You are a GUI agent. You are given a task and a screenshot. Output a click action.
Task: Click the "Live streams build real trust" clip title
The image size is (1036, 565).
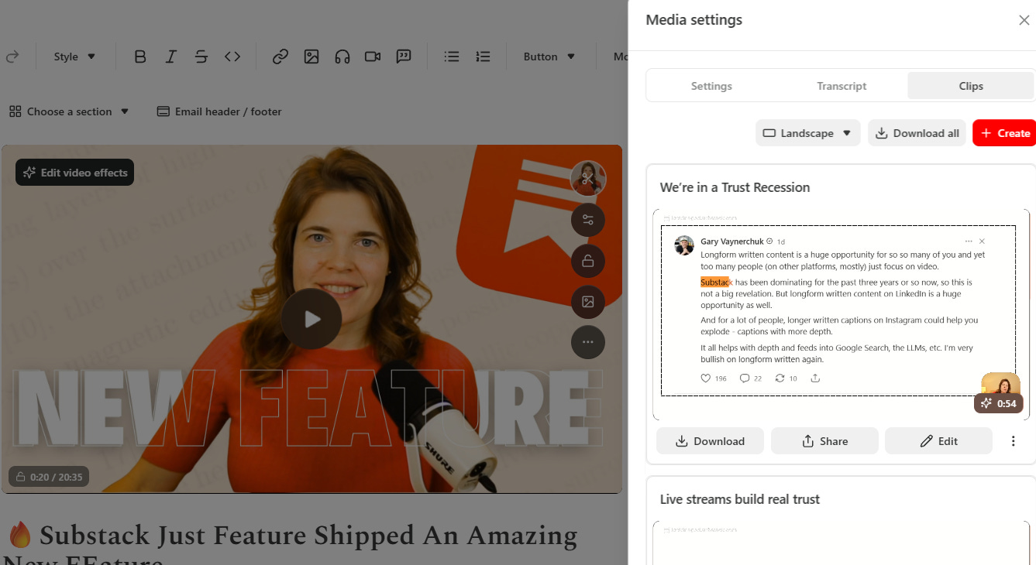[x=740, y=499]
